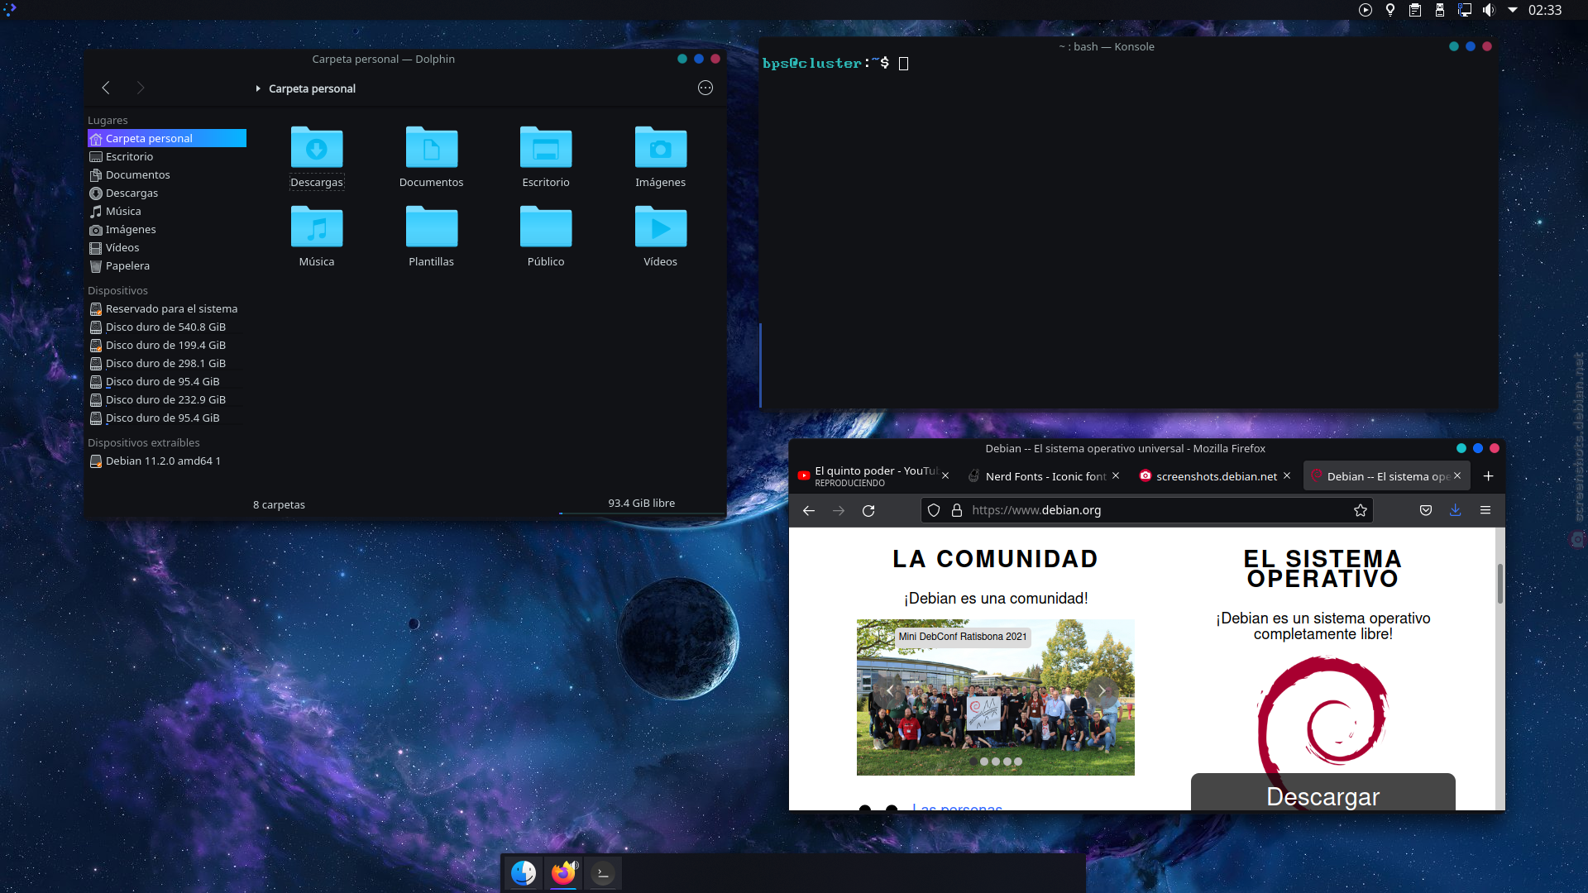Go back in Firefox

point(809,510)
